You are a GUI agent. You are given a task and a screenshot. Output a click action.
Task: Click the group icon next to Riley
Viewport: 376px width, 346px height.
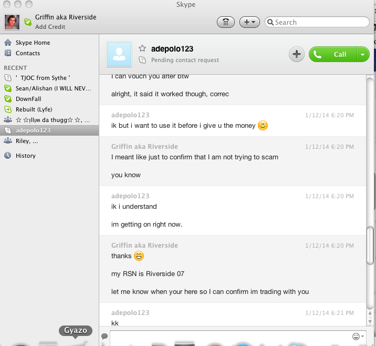[x=8, y=141]
